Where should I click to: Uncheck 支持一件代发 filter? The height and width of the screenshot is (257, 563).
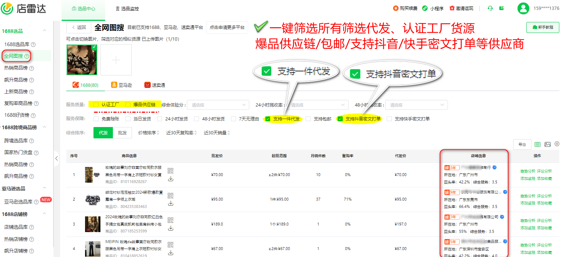click(x=268, y=119)
